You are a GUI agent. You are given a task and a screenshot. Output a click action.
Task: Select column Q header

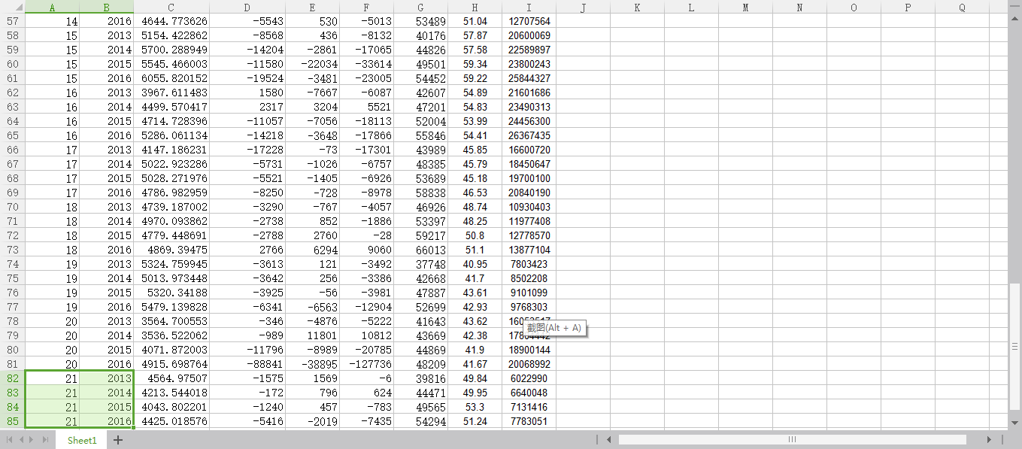pos(962,8)
